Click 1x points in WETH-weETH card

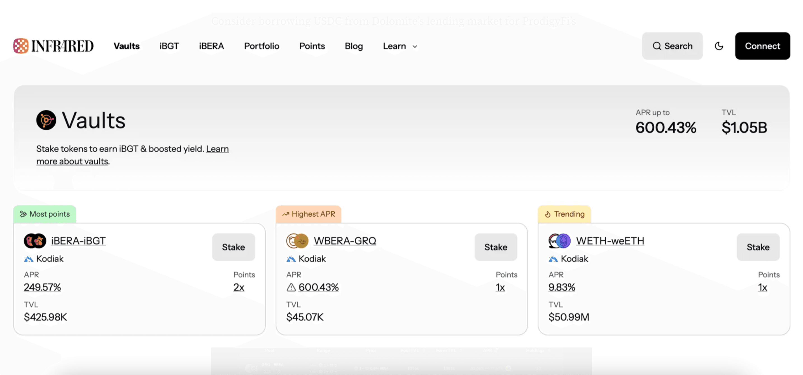pyautogui.click(x=763, y=287)
